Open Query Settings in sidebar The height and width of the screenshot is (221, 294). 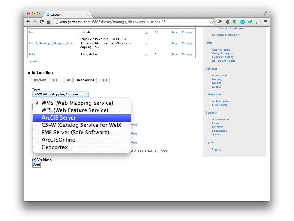(x=221, y=50)
